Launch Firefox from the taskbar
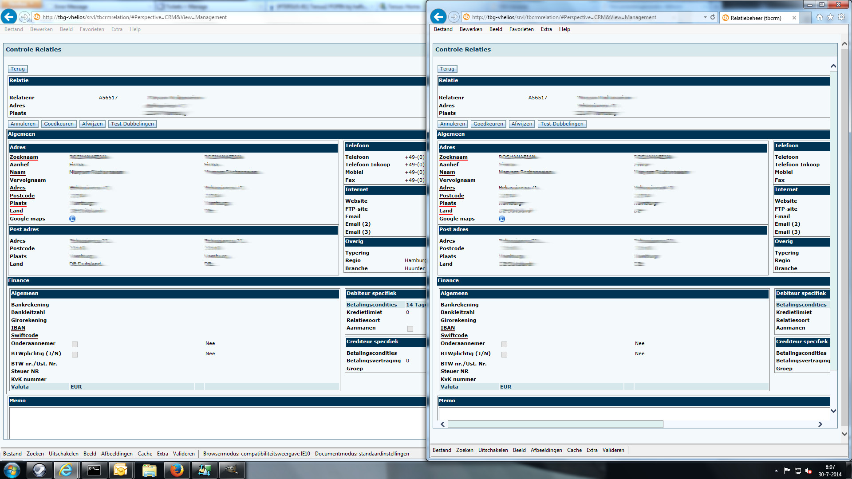Screen dimensions: 852x479 pyautogui.click(x=177, y=470)
